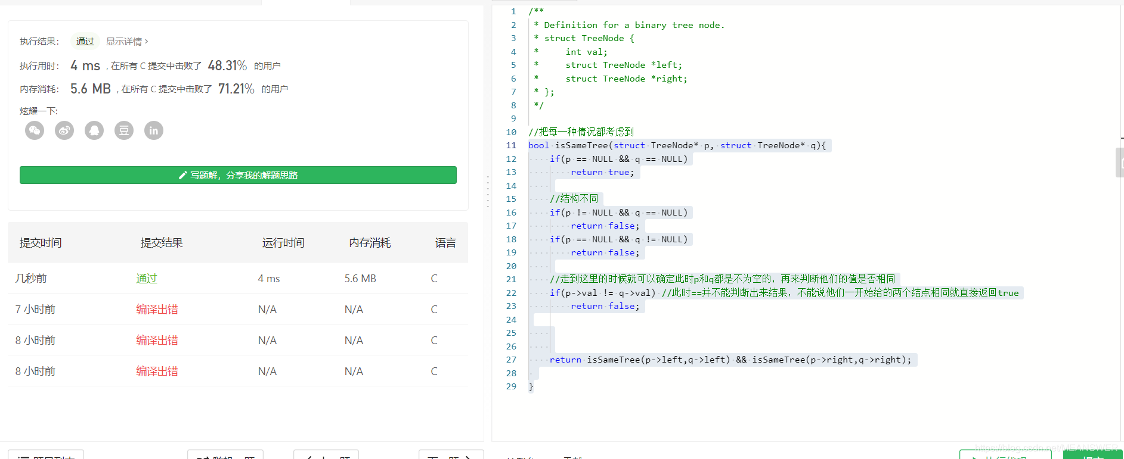Select the 4 ms runtime cell in the table
This screenshot has height=459, width=1124.
coord(269,279)
